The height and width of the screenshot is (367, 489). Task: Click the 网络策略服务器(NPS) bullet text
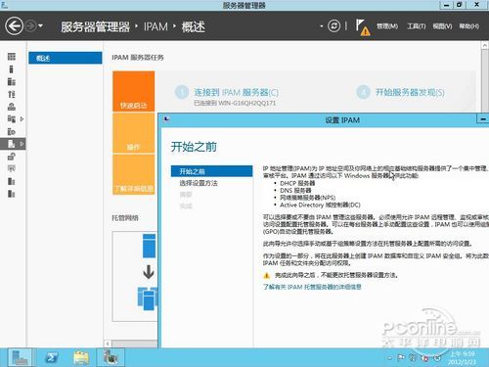pyautogui.click(x=307, y=198)
